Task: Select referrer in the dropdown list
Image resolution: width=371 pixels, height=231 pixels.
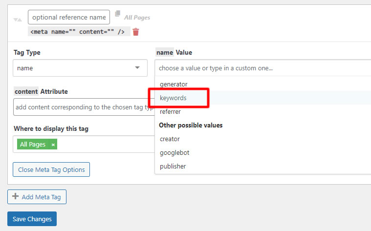Action: point(170,111)
